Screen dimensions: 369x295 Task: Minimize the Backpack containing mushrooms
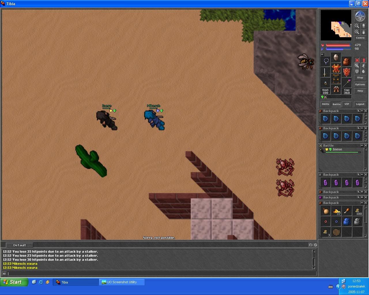(x=362, y=203)
